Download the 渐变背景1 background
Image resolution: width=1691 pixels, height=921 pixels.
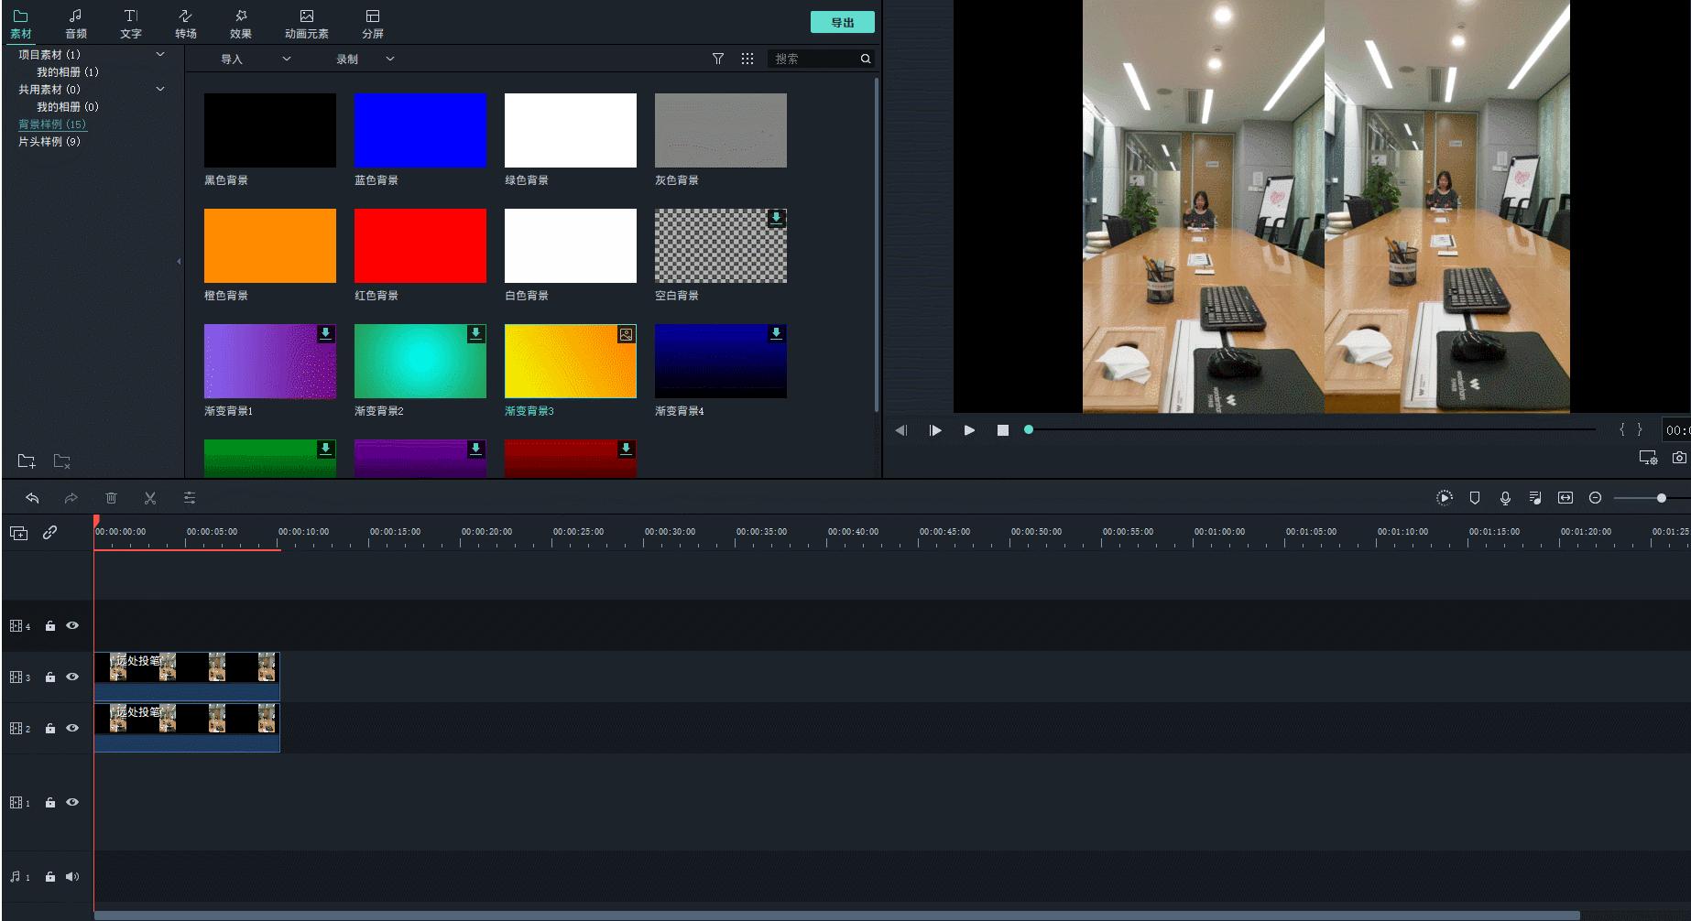point(325,334)
